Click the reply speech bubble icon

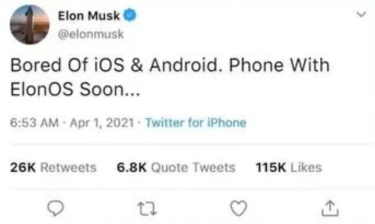(55, 208)
